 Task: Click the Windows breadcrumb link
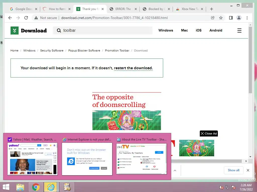(29, 50)
